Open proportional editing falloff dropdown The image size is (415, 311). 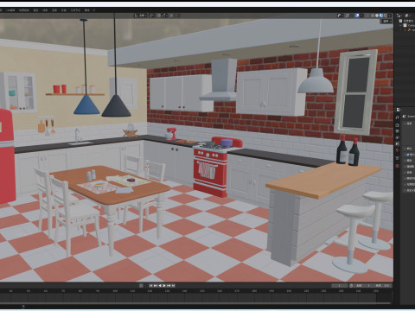coord(177,16)
